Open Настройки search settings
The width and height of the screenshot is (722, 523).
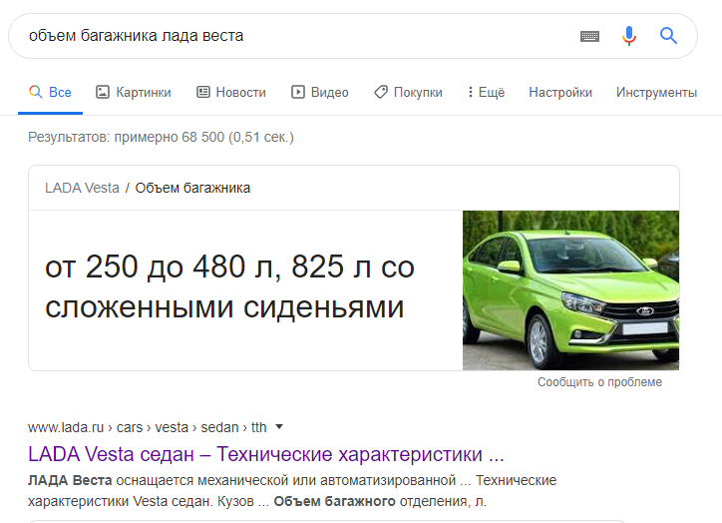(560, 92)
